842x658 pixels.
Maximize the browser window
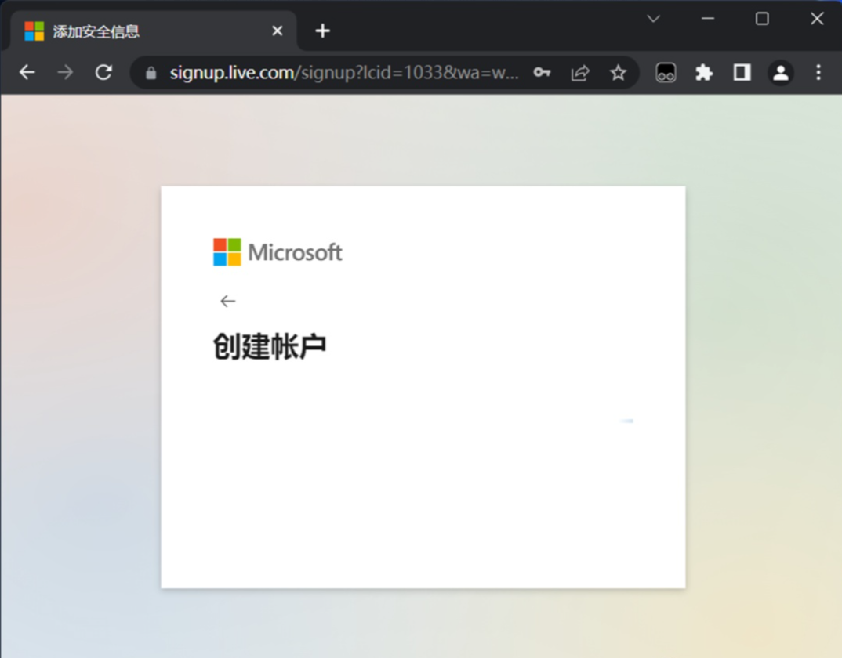pos(762,19)
